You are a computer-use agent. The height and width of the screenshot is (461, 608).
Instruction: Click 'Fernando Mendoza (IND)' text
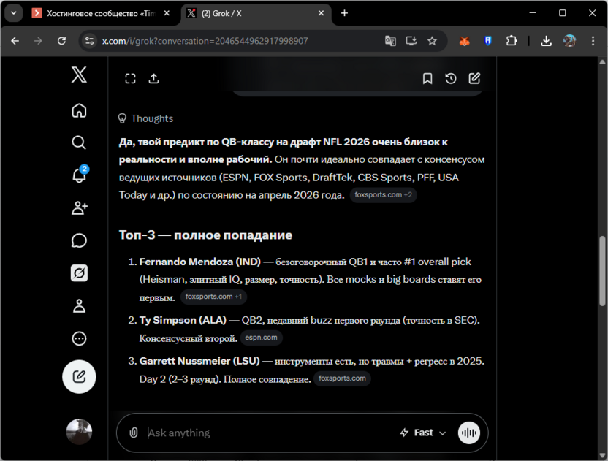pos(200,262)
